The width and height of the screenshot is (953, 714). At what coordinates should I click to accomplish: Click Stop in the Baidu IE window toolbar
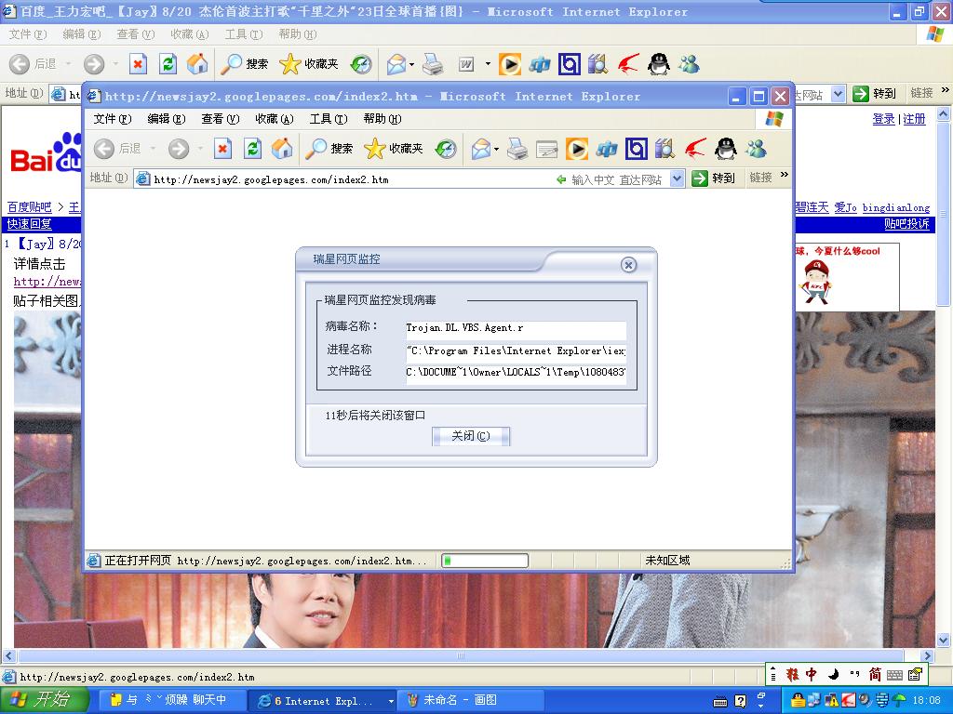click(139, 64)
